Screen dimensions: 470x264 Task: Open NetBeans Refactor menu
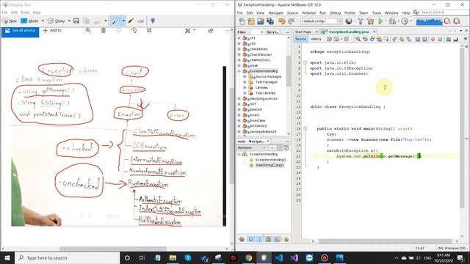tap(308, 13)
